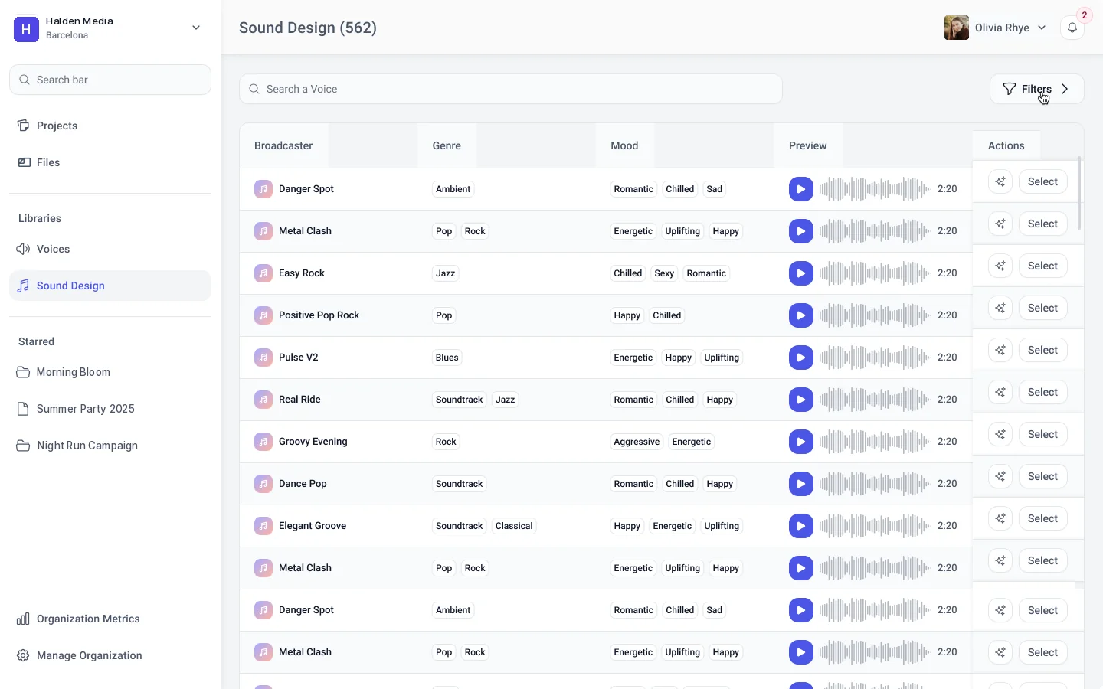The width and height of the screenshot is (1103, 689).
Task: Expand the Olivia Rhye account menu chevron
Action: [x=1042, y=28]
